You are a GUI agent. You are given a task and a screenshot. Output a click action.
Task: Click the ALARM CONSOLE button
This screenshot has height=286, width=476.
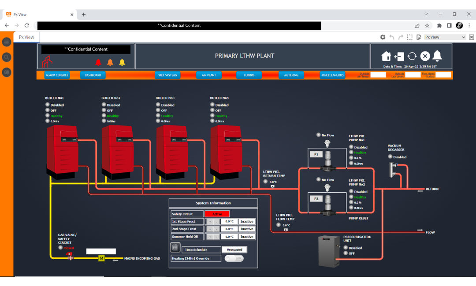click(x=57, y=75)
